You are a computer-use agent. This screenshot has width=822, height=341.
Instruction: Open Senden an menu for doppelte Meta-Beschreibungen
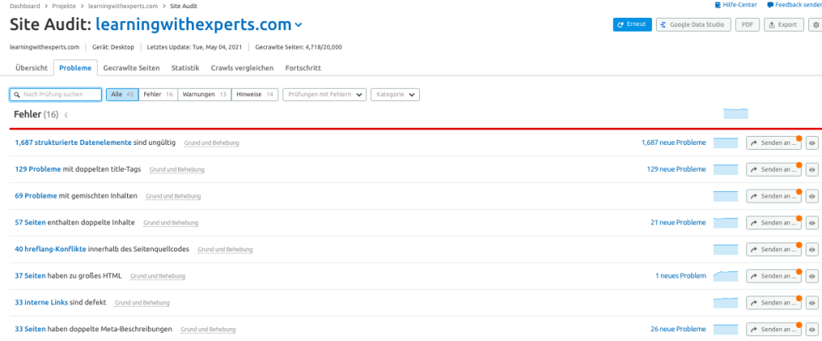tap(774, 330)
